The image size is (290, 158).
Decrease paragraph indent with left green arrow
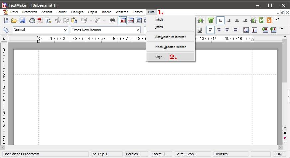[265, 30]
